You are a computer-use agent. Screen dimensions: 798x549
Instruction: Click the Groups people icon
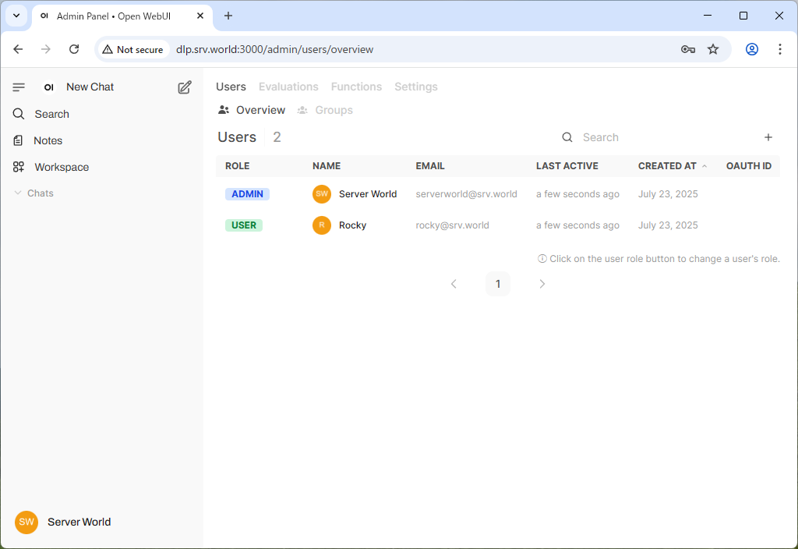coord(302,110)
